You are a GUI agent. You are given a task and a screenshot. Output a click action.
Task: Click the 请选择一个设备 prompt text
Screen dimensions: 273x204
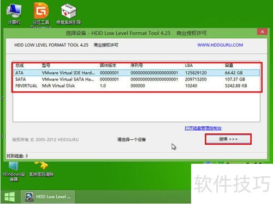click(132, 139)
